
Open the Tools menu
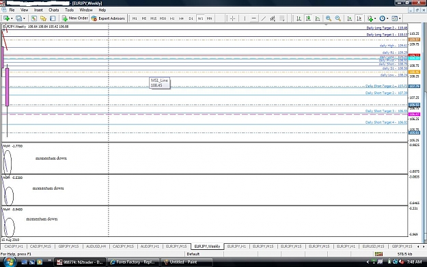69,10
